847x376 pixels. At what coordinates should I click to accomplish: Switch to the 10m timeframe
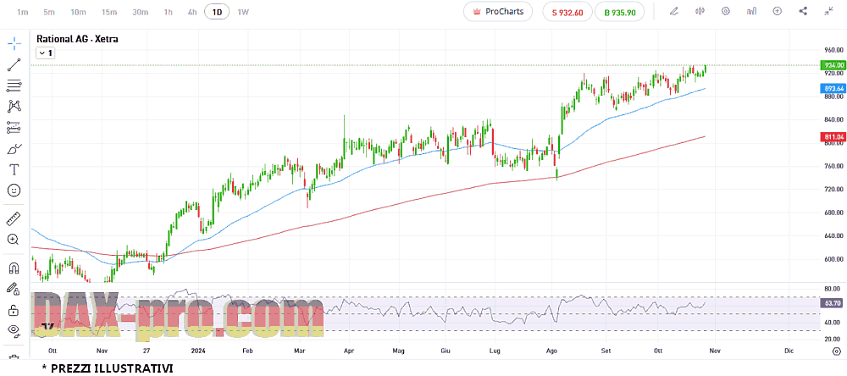[x=78, y=12]
